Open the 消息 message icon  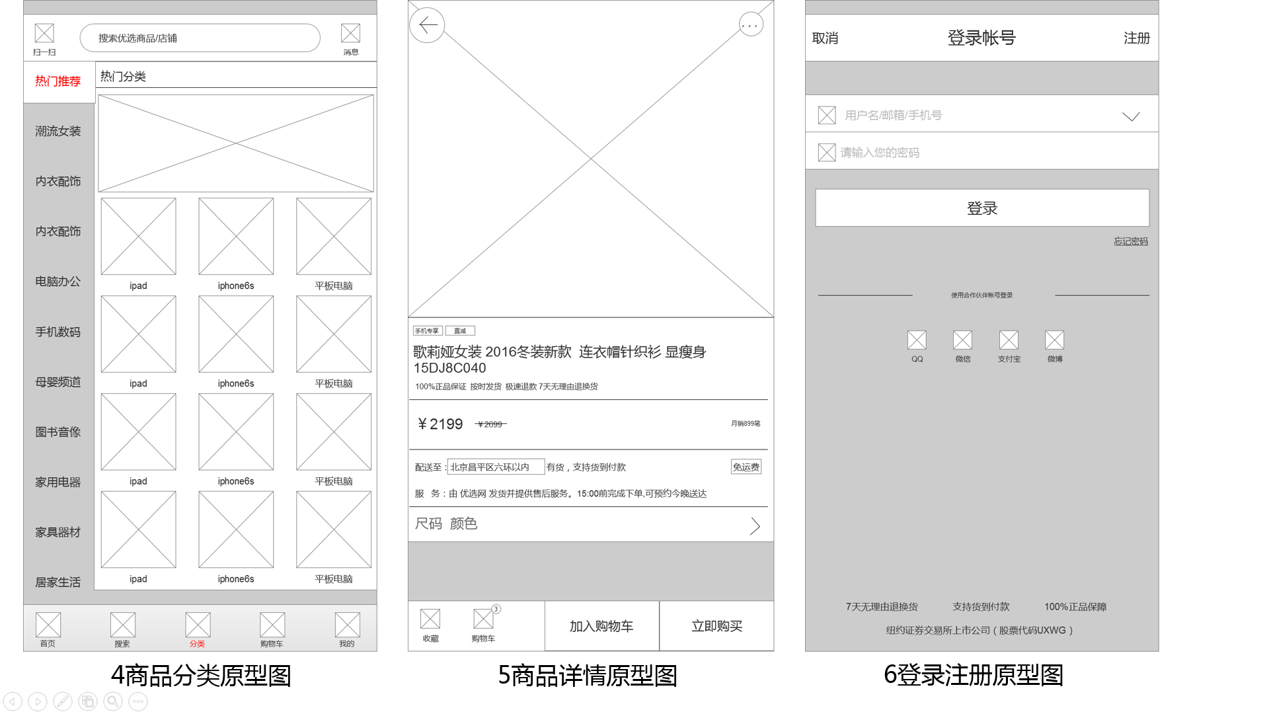click(350, 34)
